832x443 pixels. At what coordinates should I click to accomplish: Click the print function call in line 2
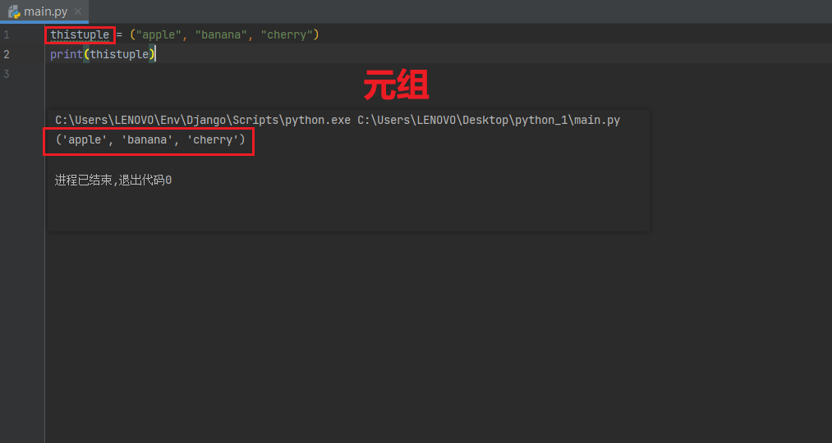point(67,55)
